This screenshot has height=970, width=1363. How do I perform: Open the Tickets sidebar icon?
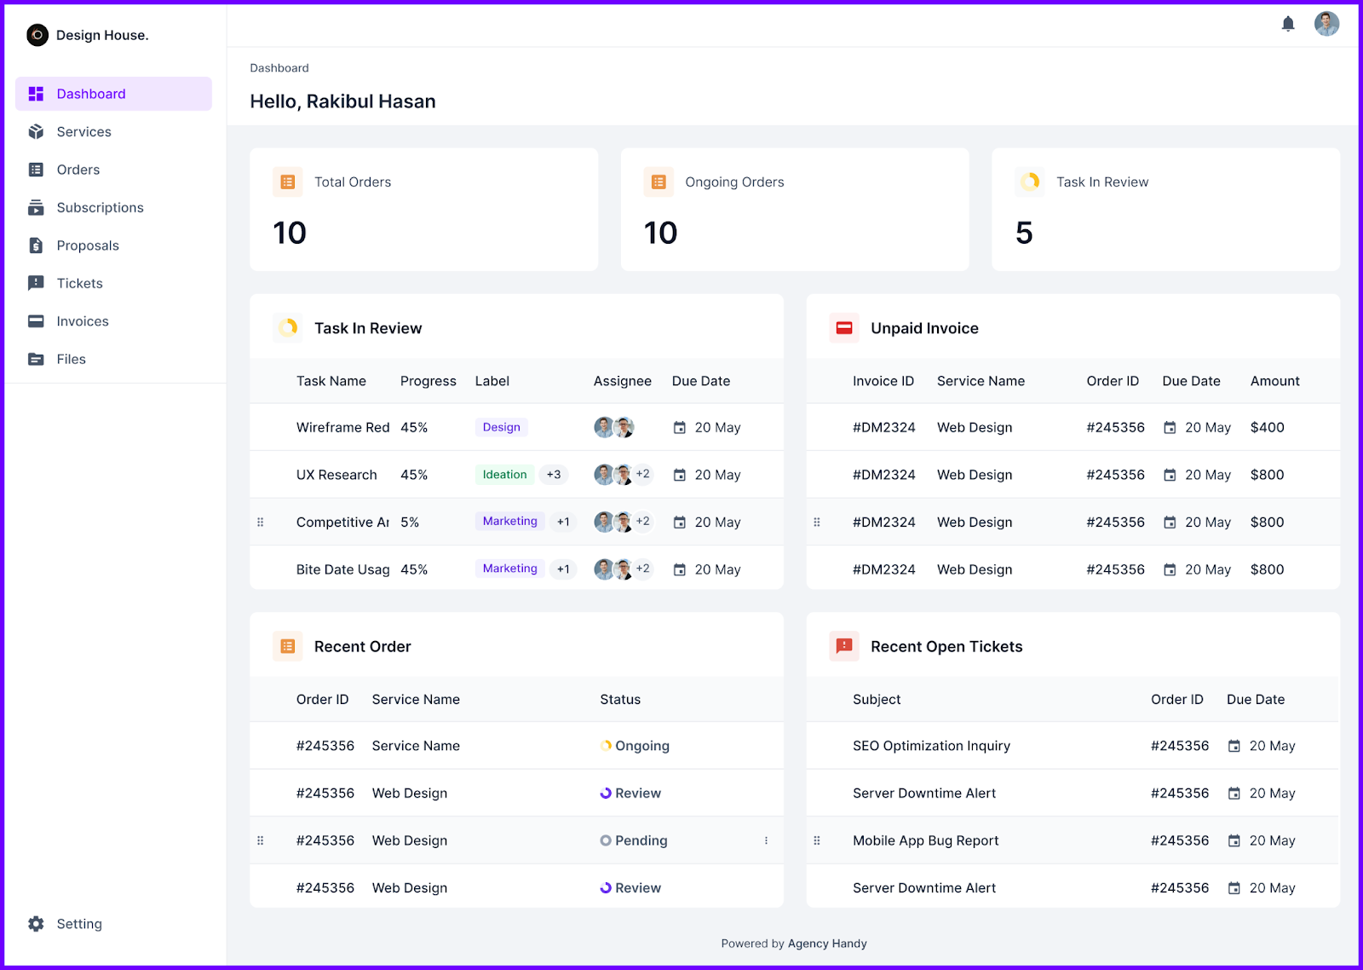(x=35, y=283)
